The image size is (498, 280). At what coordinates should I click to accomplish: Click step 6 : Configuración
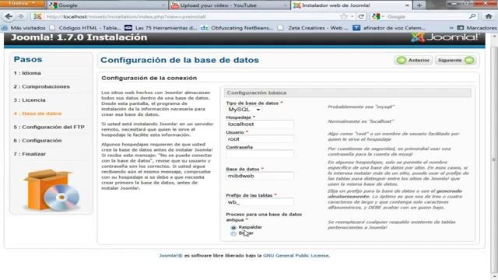[38, 140]
